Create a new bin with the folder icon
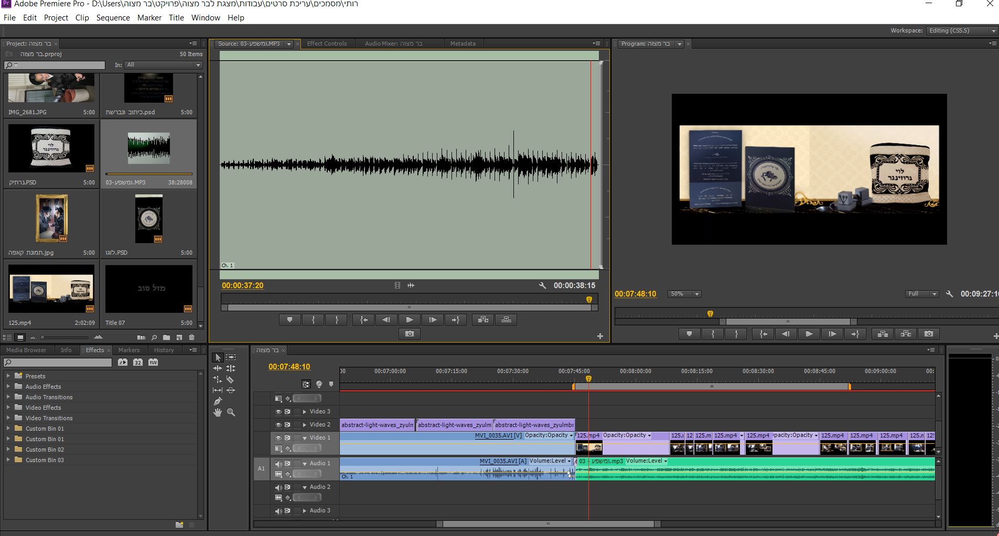Viewport: 999px width, 536px height. (166, 337)
